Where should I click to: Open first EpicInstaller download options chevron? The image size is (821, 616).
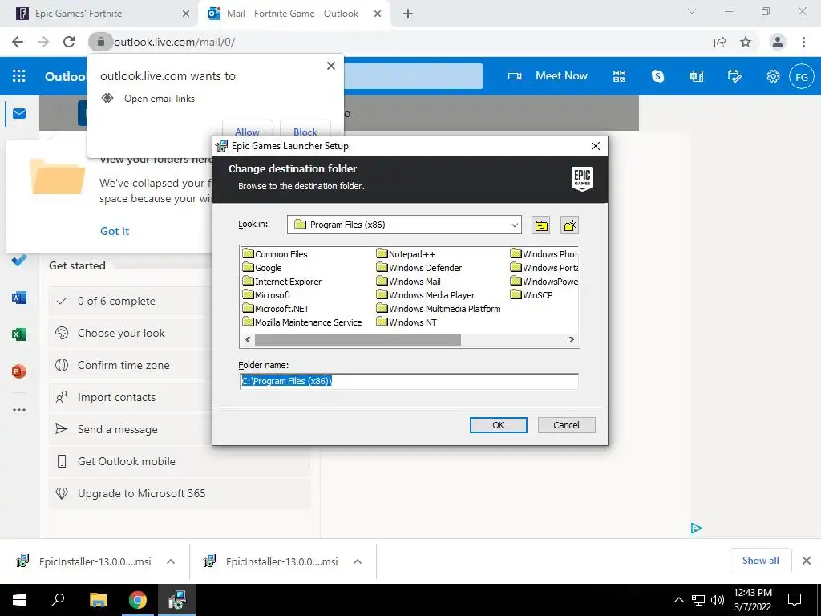[171, 561]
